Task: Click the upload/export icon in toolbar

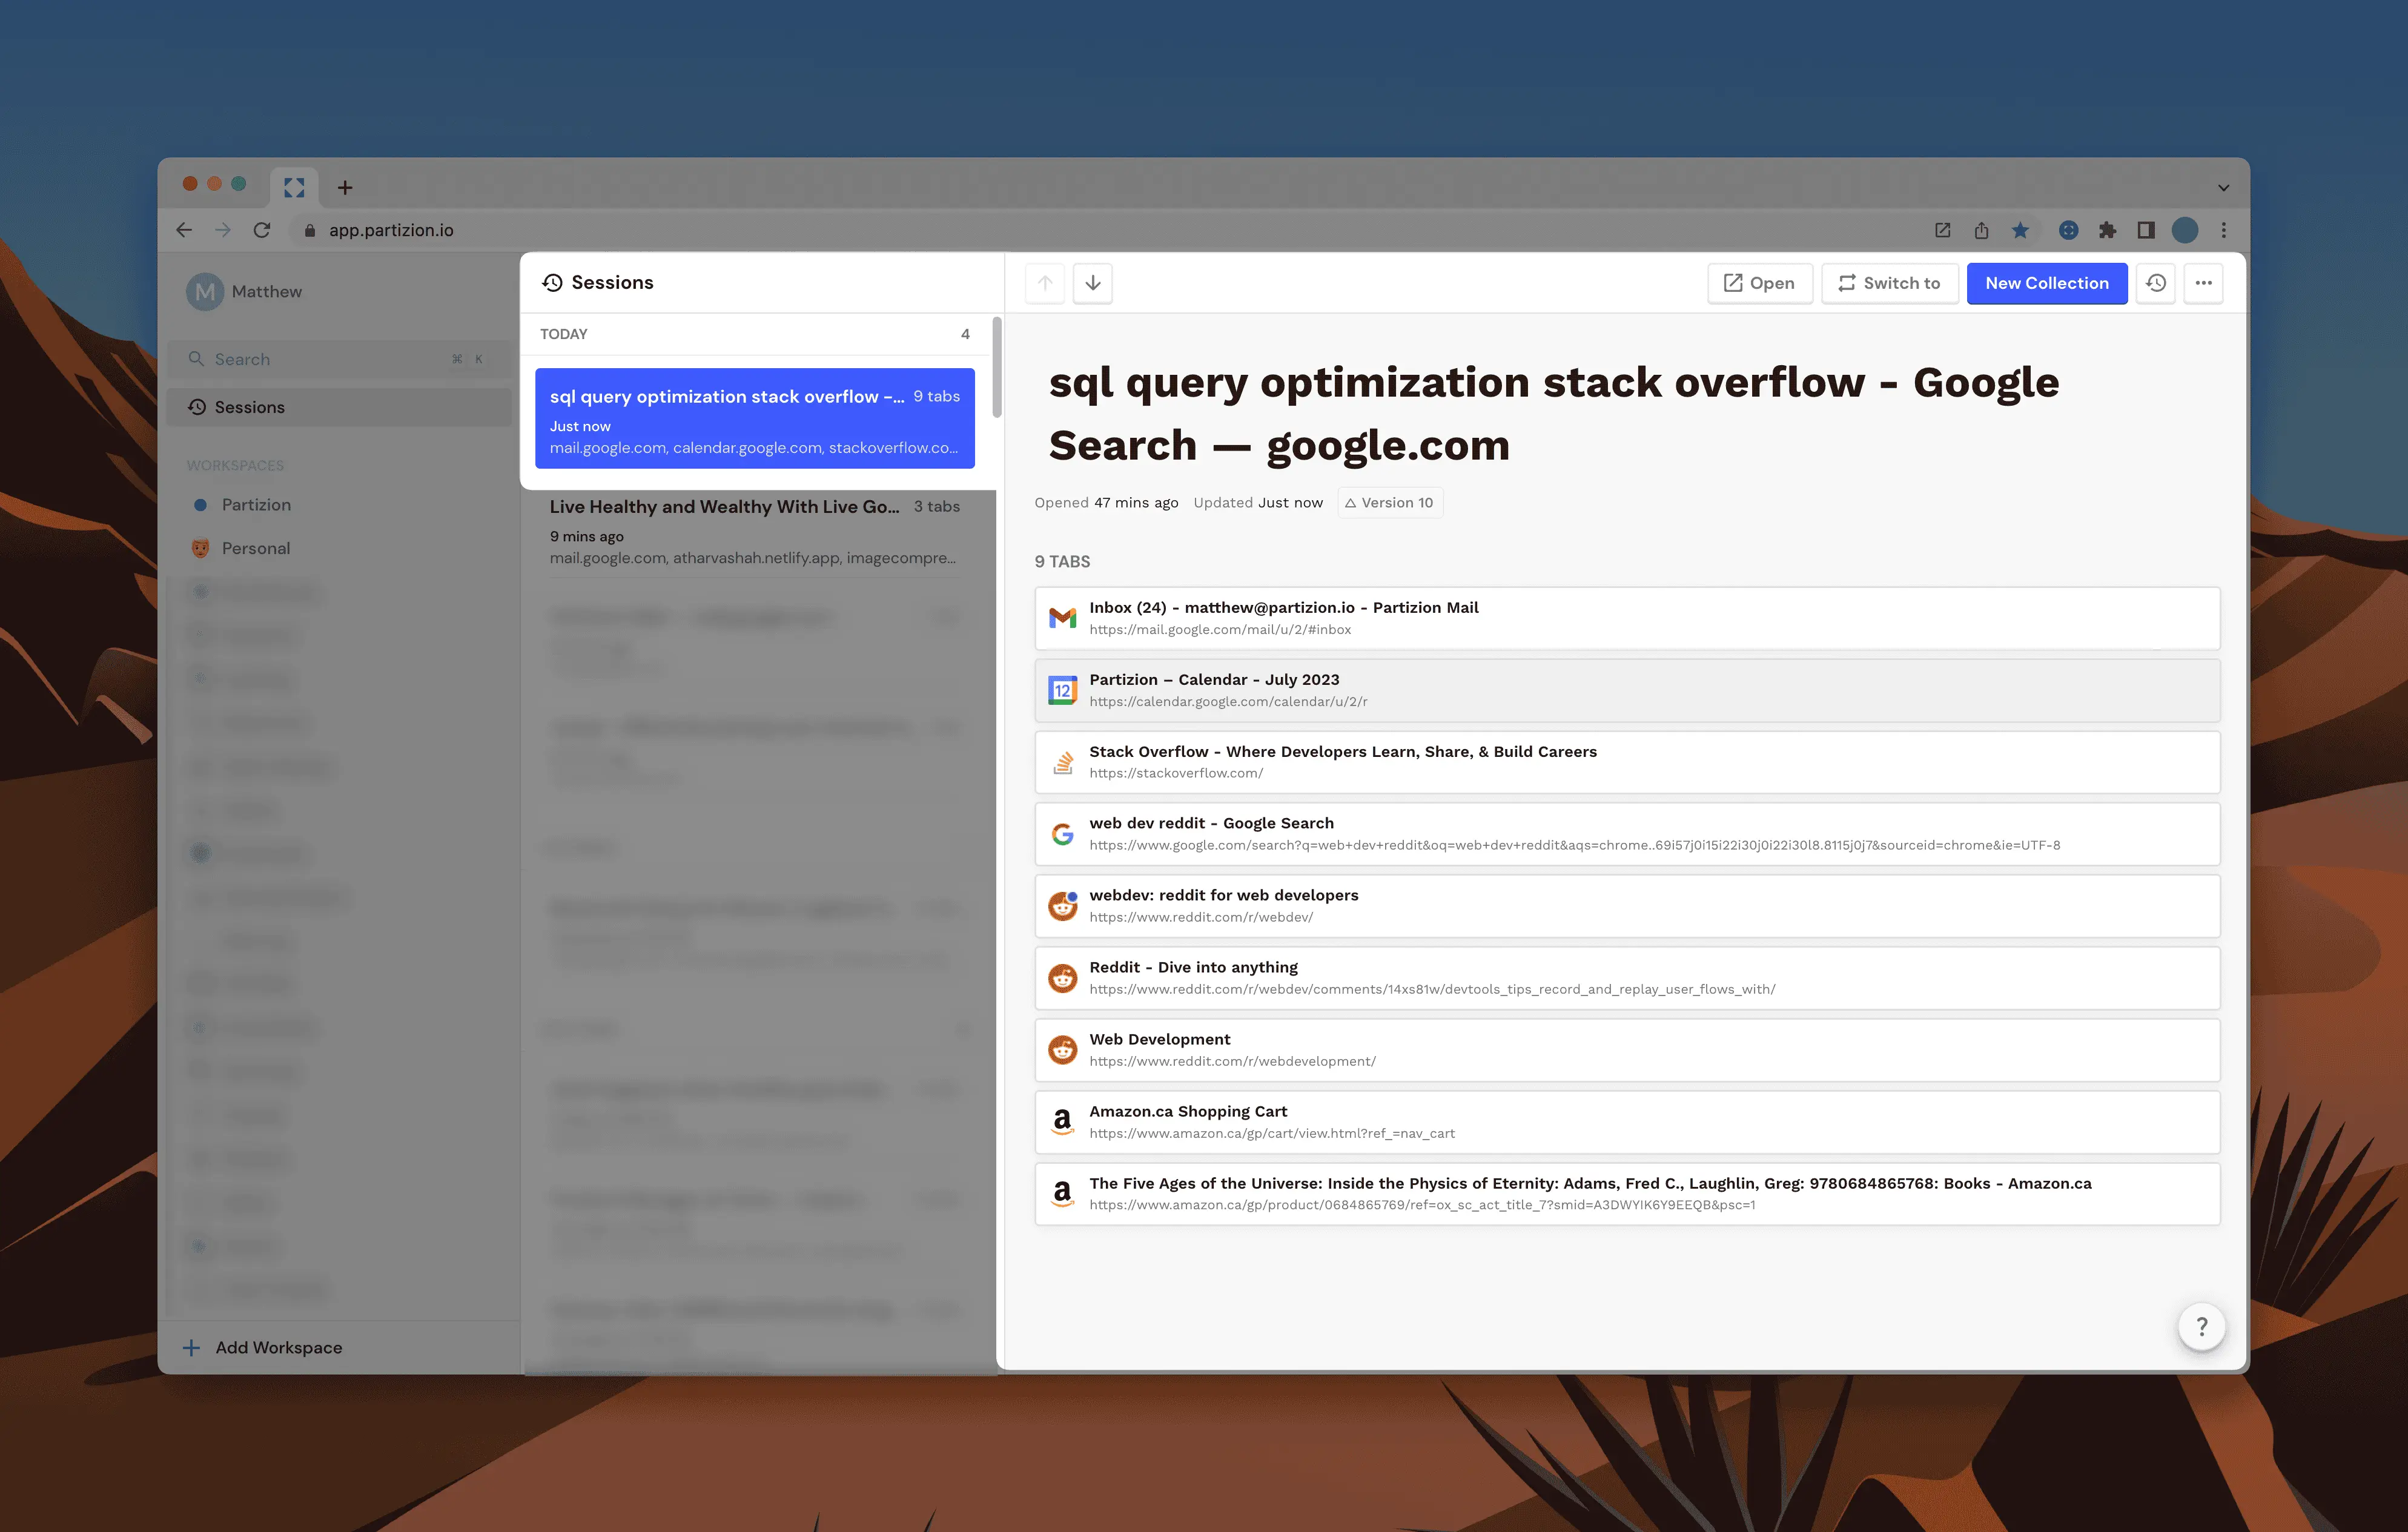Action: [x=1980, y=228]
